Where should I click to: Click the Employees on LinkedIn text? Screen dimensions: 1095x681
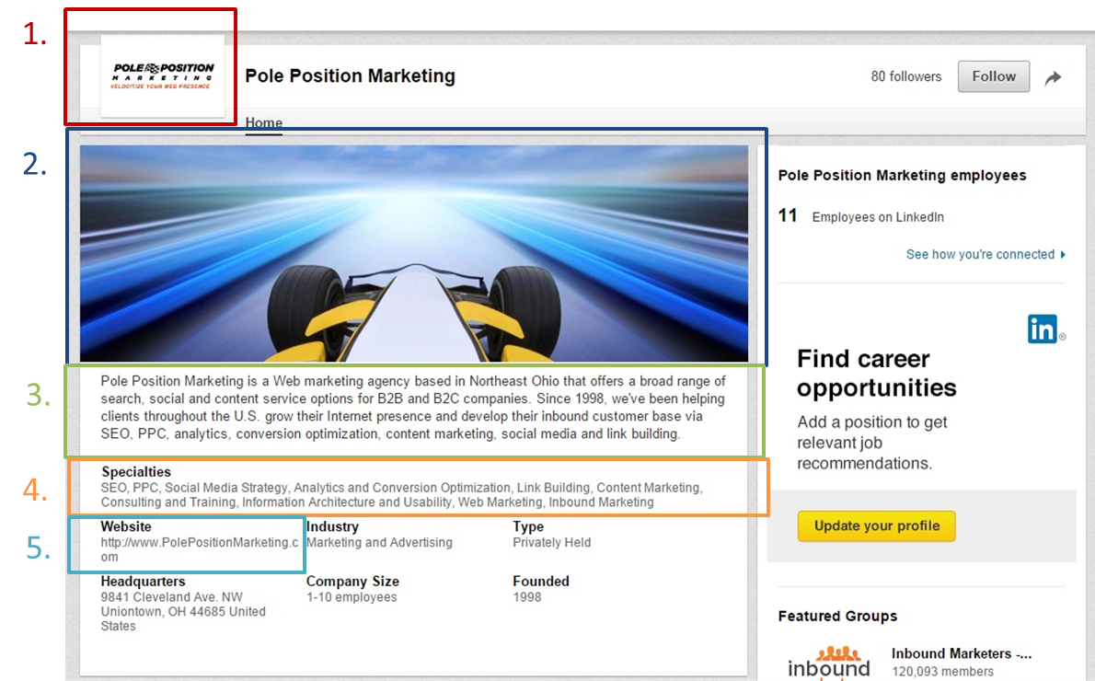pyautogui.click(x=878, y=217)
